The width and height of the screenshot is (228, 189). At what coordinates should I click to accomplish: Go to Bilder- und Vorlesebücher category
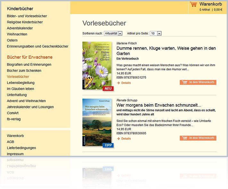27,16
